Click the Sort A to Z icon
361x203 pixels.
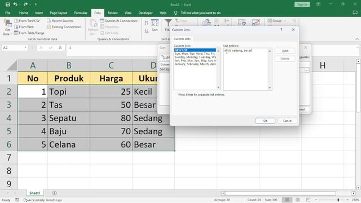(147, 23)
